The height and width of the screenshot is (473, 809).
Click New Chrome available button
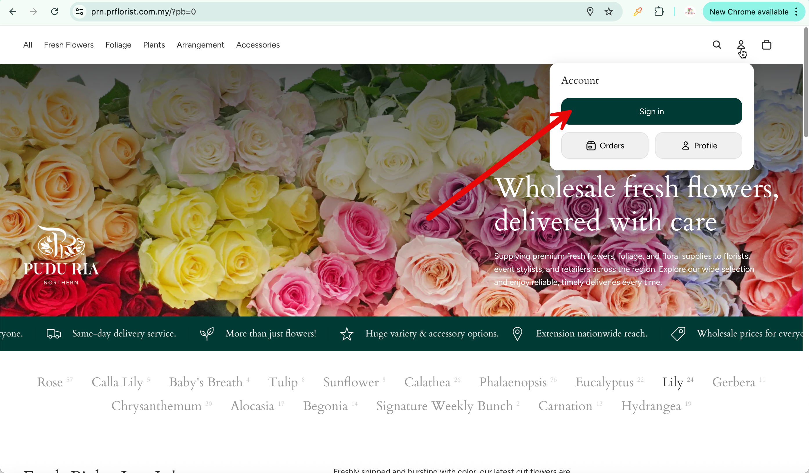tap(749, 12)
